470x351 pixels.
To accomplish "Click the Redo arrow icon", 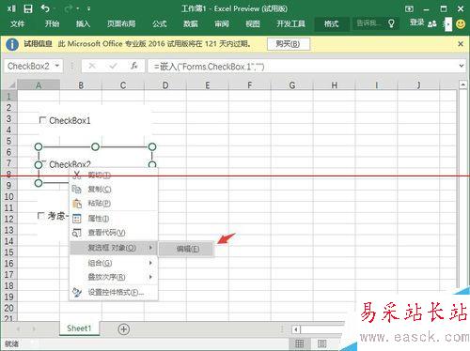I will pyautogui.click(x=69, y=8).
